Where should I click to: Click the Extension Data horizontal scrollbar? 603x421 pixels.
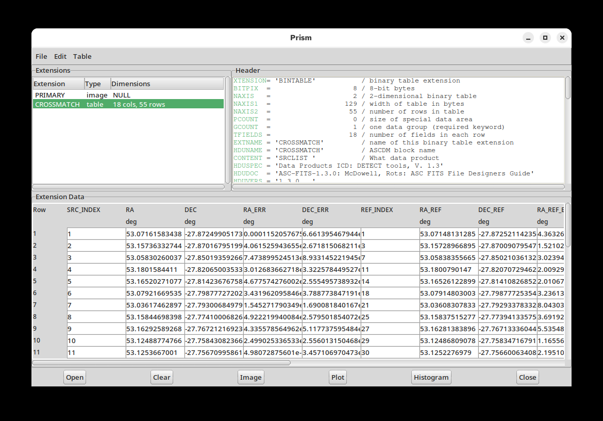pyautogui.click(x=161, y=363)
